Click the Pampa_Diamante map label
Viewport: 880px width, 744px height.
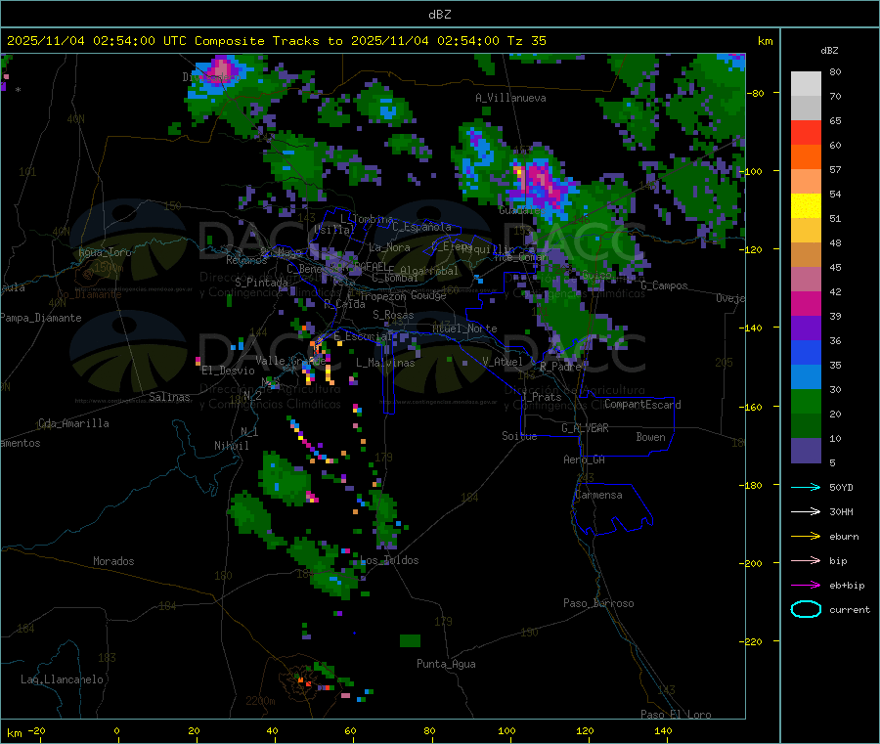[x=41, y=318]
